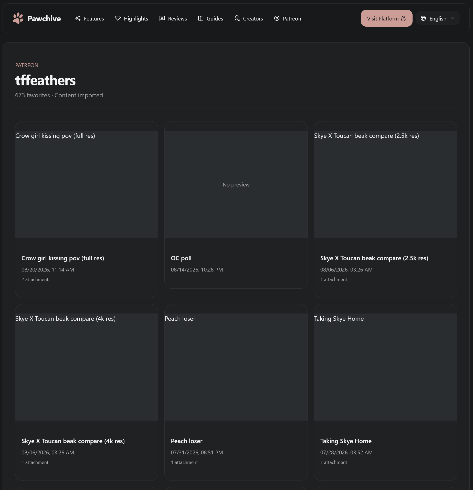The image size is (473, 490).
Task: Open the Taking Skye Home post title
Action: (346, 441)
